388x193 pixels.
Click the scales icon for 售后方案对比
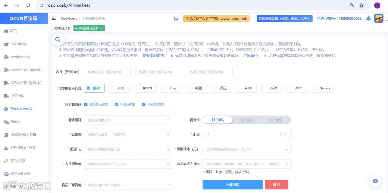6,174
